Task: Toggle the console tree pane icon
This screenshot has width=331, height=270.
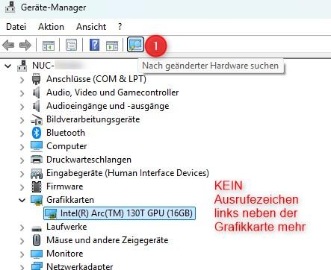Action: (x=49, y=45)
